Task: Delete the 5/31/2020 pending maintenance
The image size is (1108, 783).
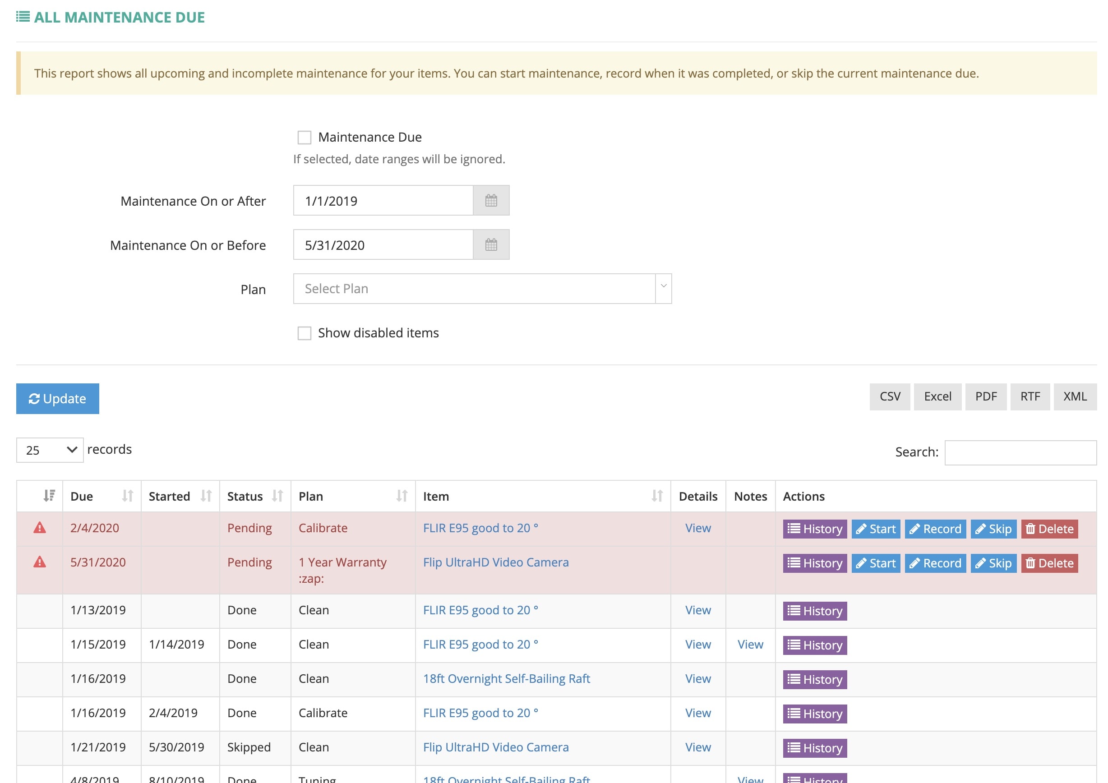Action: (1049, 563)
